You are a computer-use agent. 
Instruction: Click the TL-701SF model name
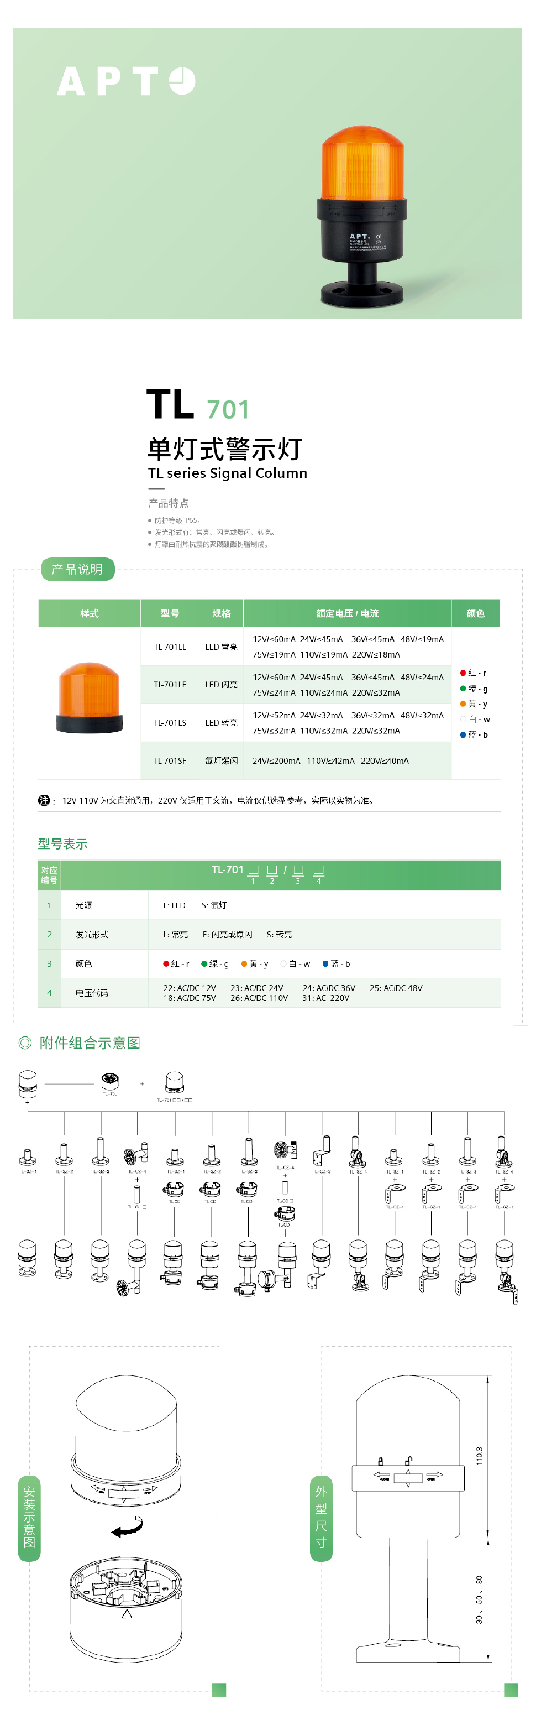click(170, 760)
